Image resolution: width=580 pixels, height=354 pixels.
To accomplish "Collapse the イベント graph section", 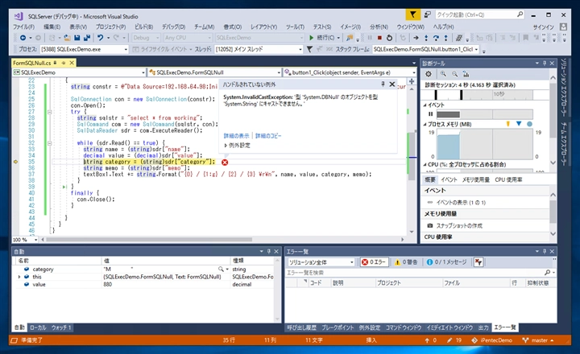I will click(x=425, y=105).
